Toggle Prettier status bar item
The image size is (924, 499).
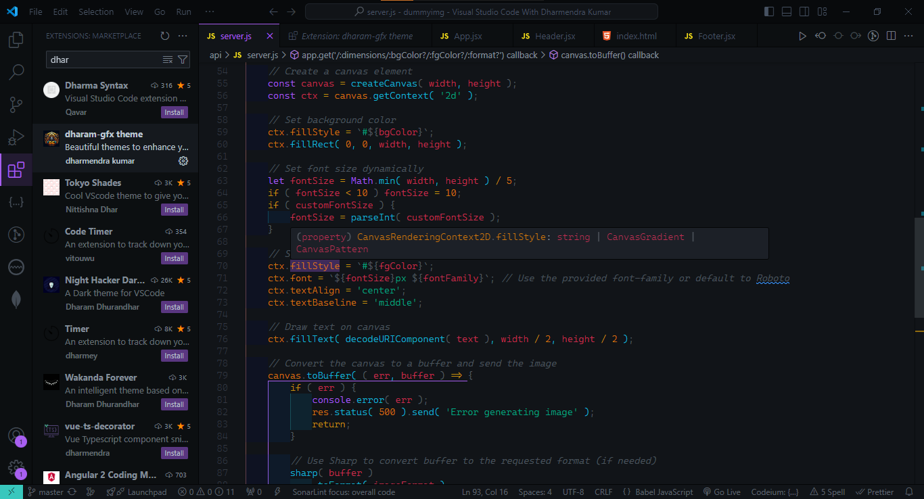point(875,492)
